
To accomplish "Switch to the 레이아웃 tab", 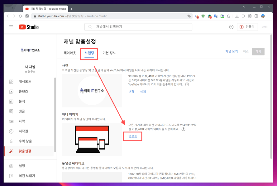I will coord(70,53).
